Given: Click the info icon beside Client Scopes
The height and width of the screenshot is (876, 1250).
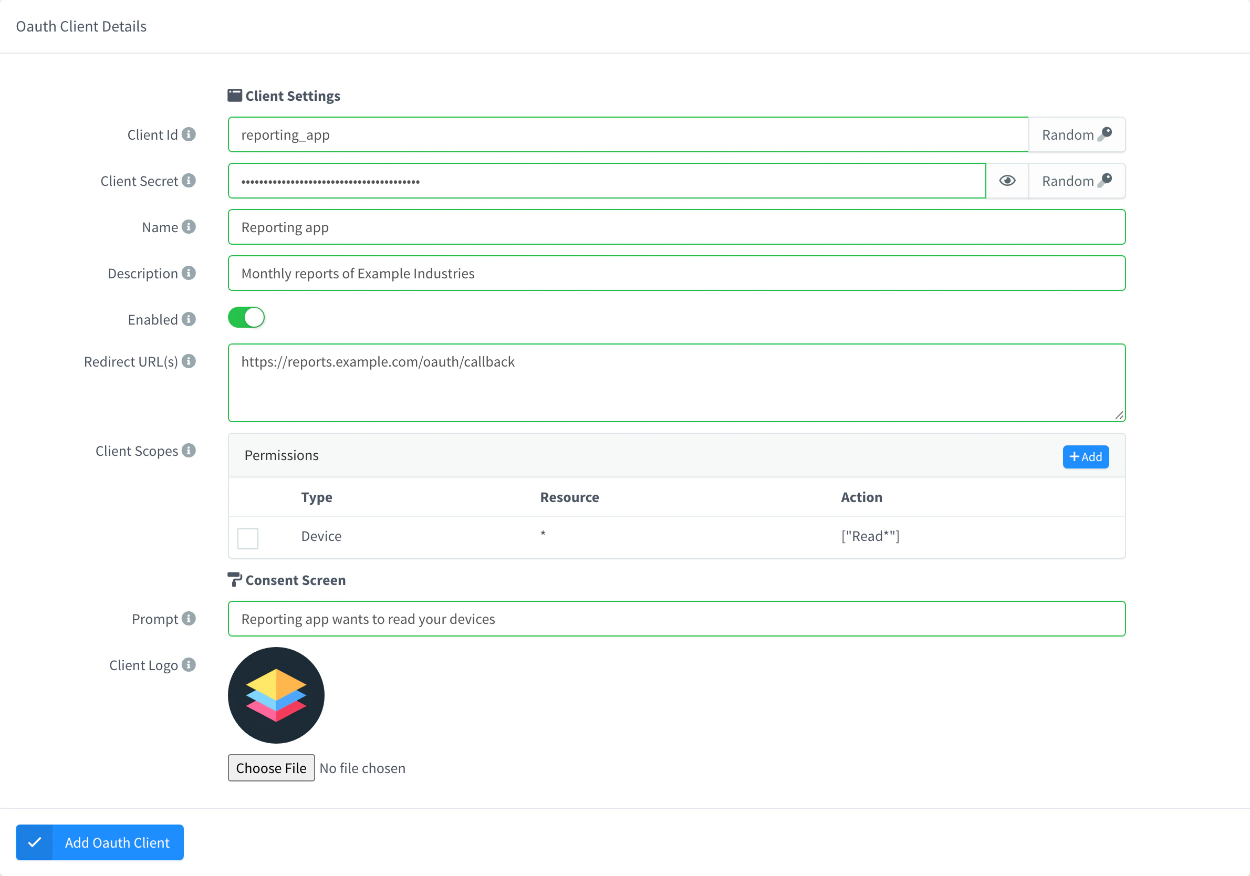Looking at the screenshot, I should tap(189, 450).
